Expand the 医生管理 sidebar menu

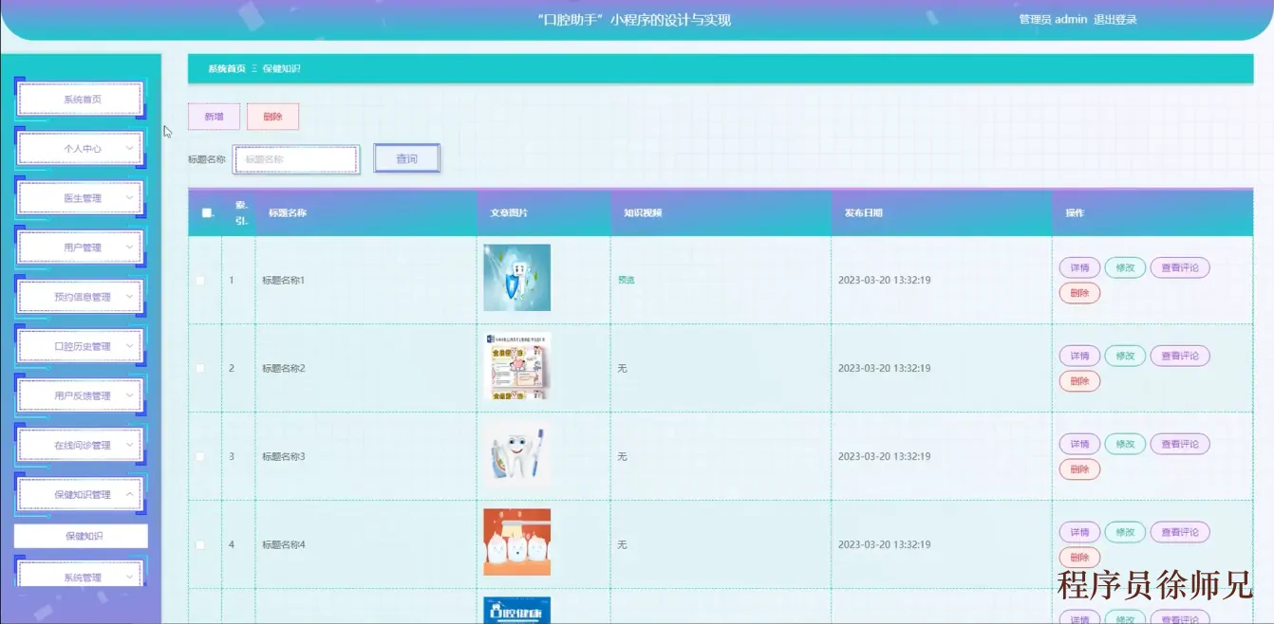tap(82, 198)
